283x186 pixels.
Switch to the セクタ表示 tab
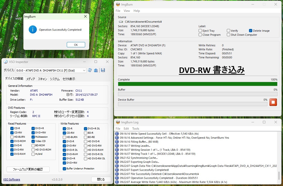click(69, 79)
